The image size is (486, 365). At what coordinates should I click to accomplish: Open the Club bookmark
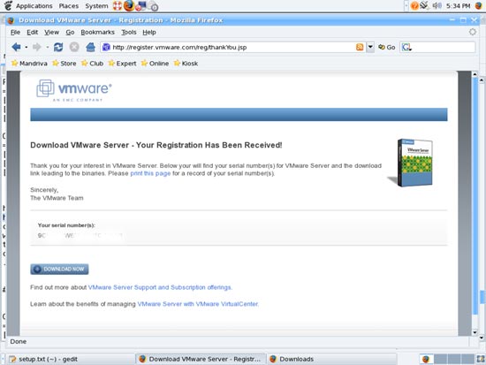click(x=93, y=64)
